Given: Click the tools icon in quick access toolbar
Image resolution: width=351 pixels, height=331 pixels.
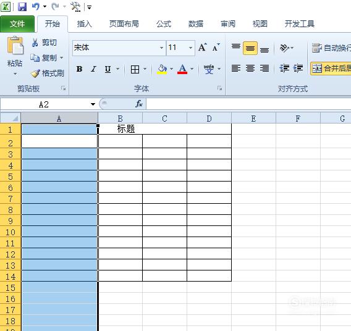Looking at the screenshot, I should [x=75, y=7].
